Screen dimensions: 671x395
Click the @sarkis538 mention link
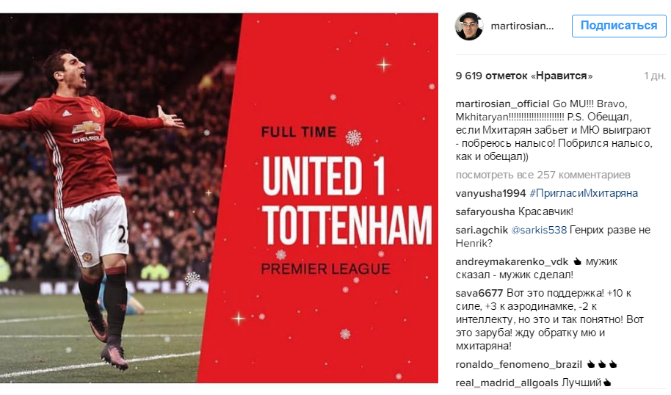[539, 231]
